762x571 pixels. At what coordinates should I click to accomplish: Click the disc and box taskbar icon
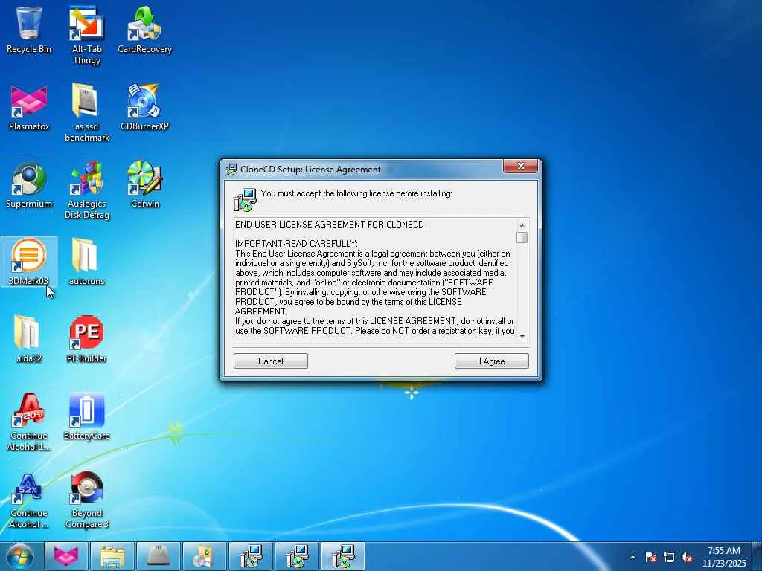click(x=205, y=556)
